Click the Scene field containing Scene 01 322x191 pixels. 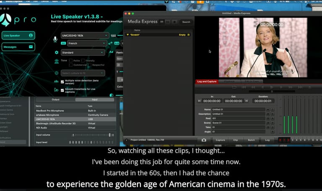[238, 123]
